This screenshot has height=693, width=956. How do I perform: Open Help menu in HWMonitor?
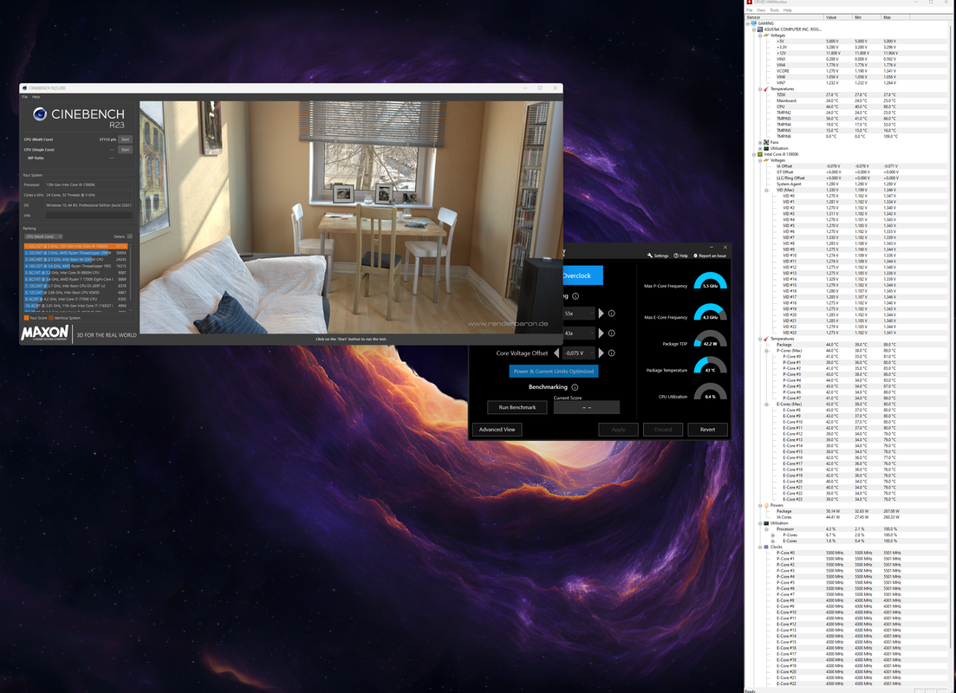tap(788, 10)
